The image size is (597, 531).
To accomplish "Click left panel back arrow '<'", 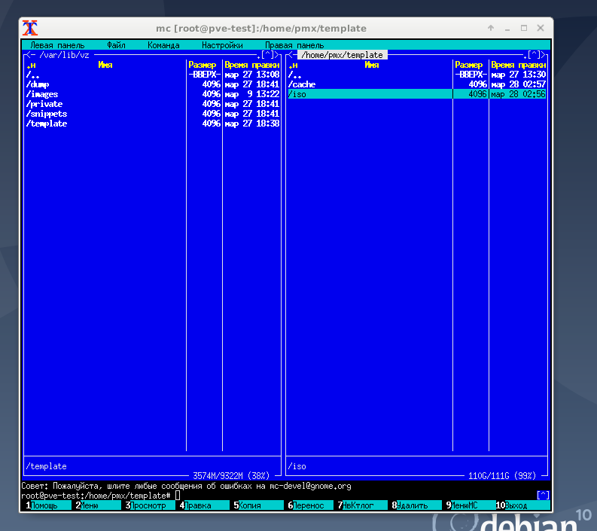I will pyautogui.click(x=29, y=55).
